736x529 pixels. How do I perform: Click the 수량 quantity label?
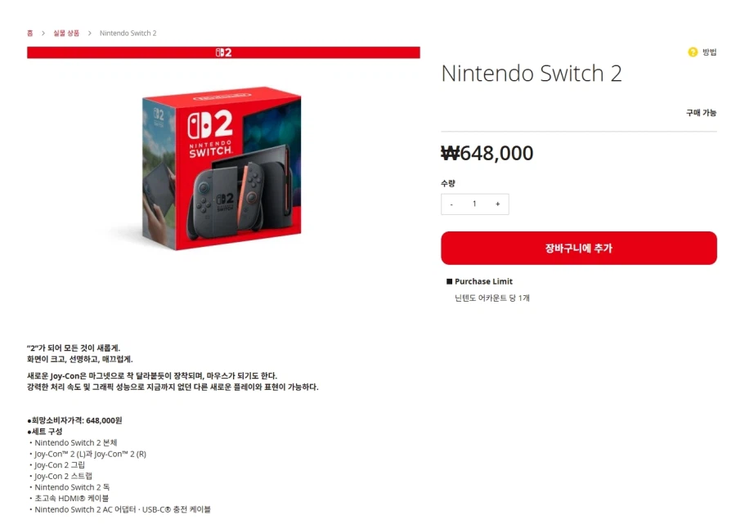coord(447,183)
